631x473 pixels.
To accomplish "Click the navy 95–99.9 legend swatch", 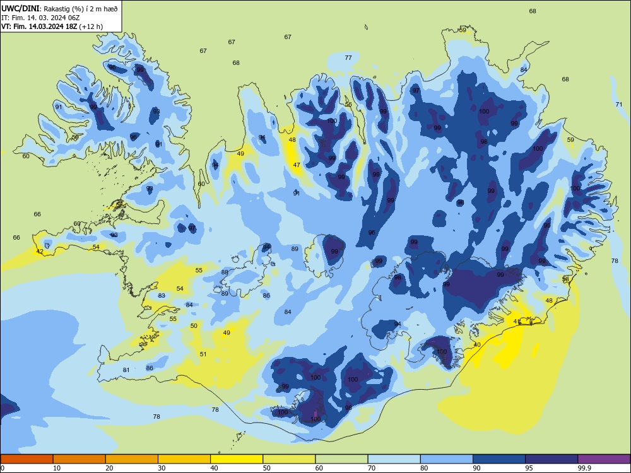I will click(551, 459).
